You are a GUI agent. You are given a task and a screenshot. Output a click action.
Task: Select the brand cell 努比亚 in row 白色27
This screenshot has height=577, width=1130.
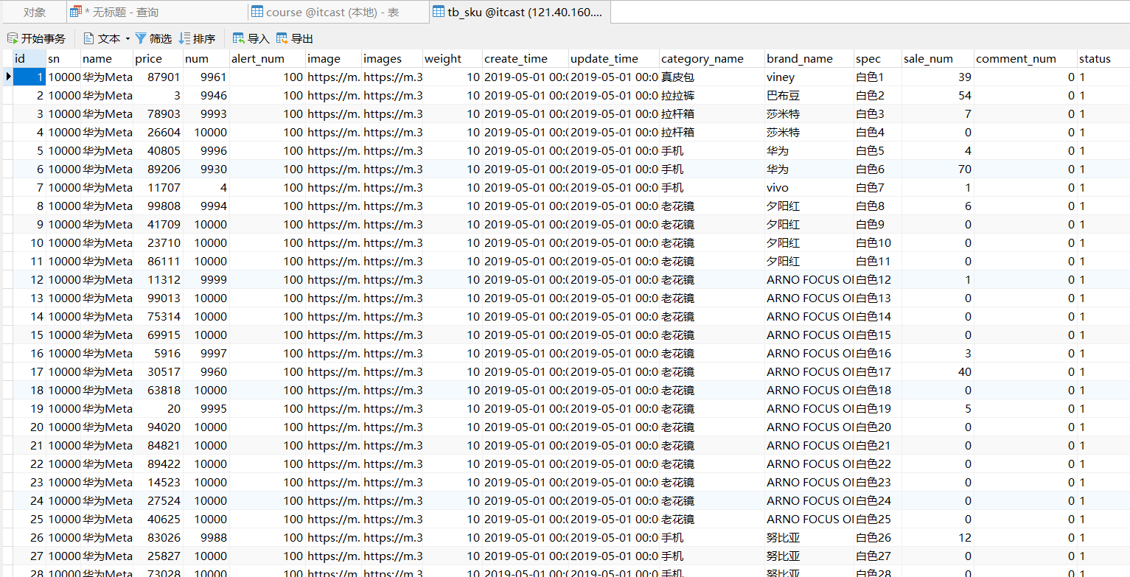pos(809,556)
